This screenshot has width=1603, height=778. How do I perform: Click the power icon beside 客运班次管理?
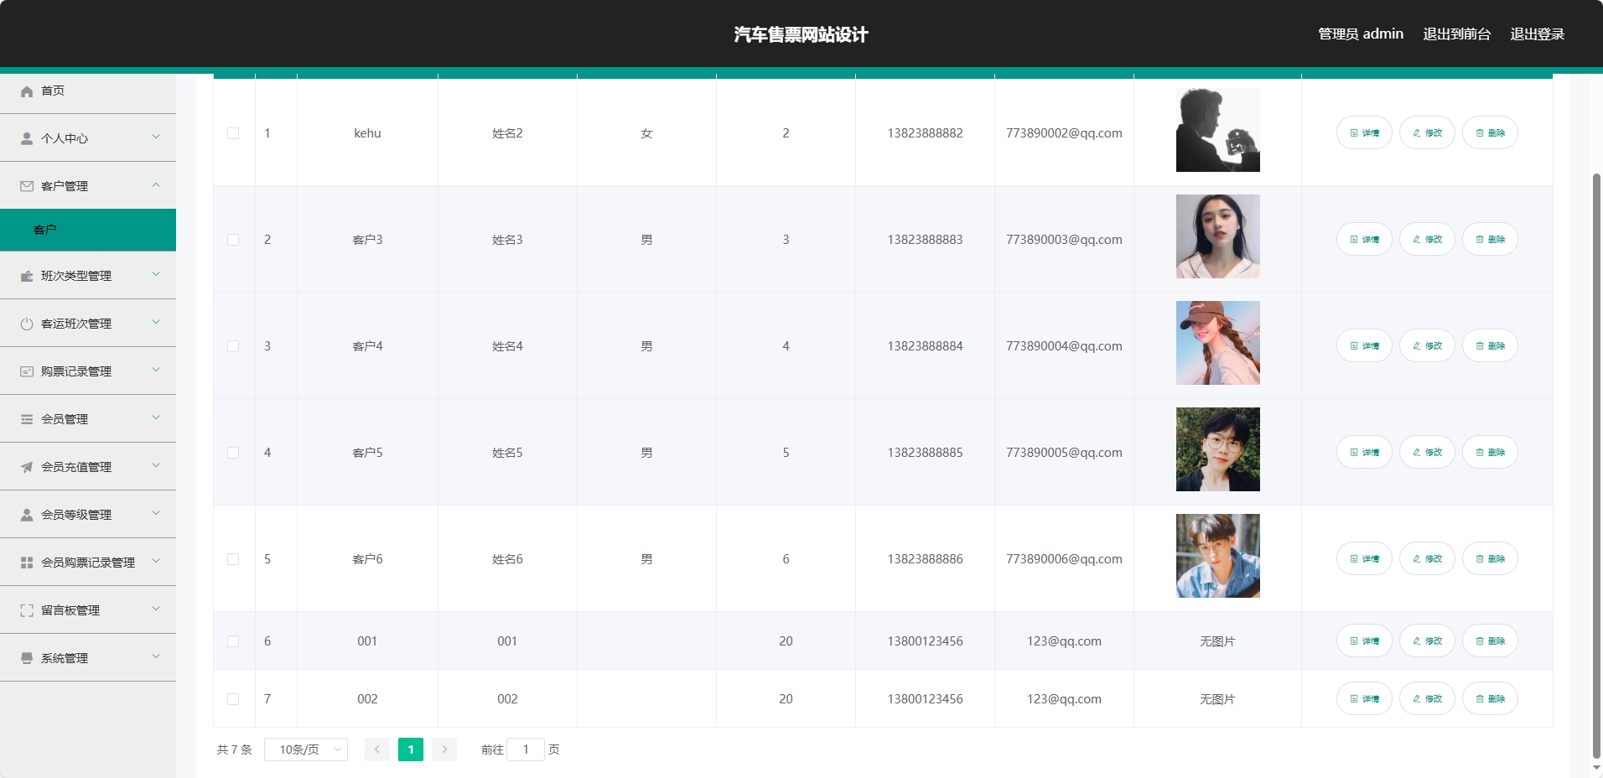27,324
